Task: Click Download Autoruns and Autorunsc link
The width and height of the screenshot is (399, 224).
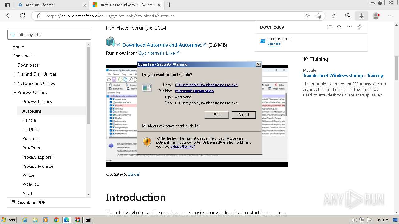Action: (162, 45)
